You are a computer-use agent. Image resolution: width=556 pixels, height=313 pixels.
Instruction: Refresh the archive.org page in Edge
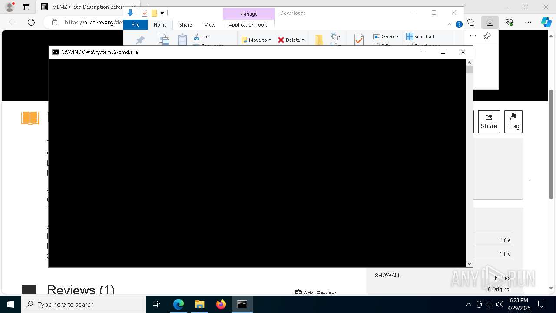click(31, 22)
